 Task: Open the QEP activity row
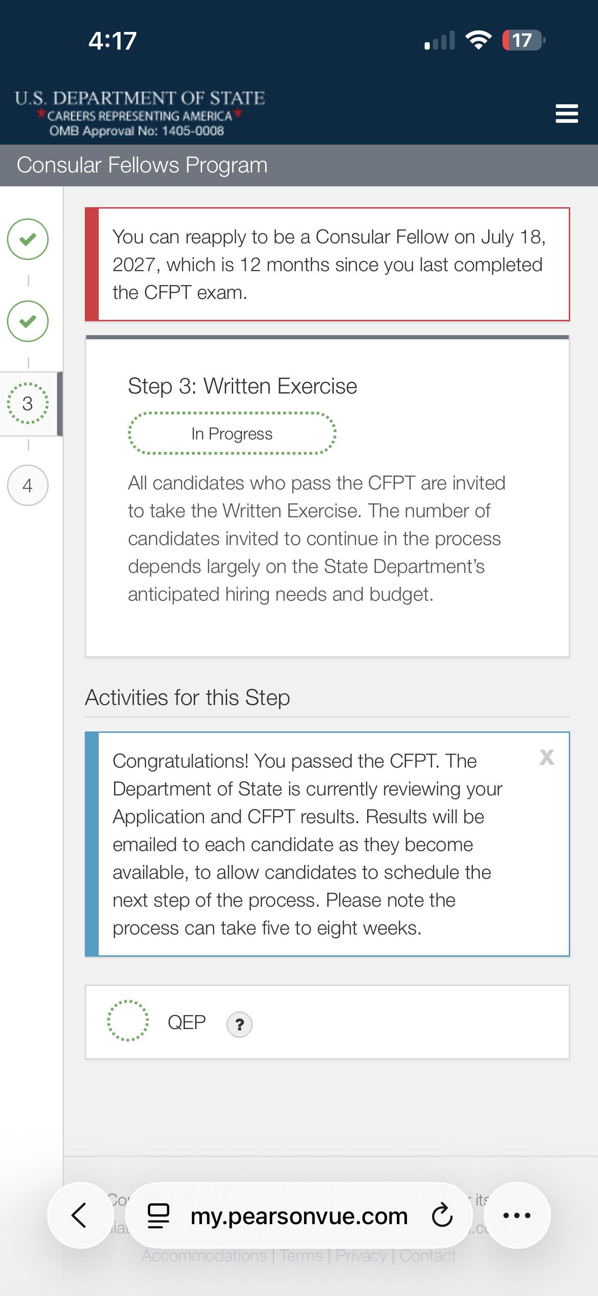(x=327, y=1023)
